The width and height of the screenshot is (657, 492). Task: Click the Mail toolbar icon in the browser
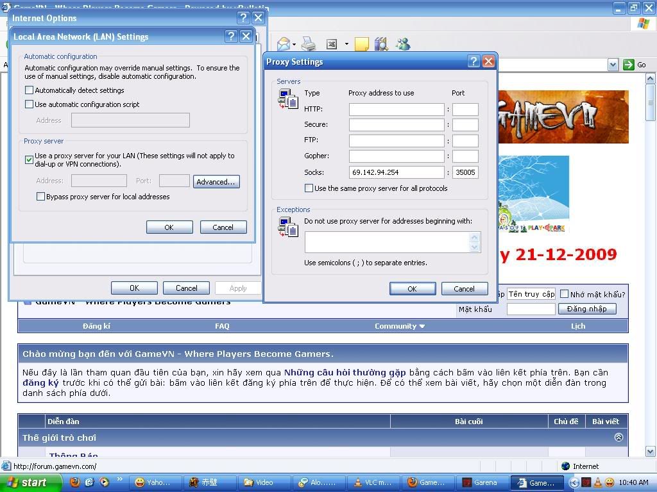(x=284, y=44)
